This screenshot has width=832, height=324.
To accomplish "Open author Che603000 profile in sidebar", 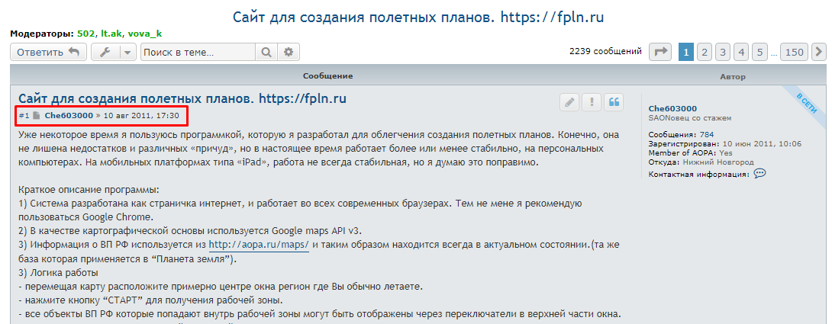I will pos(672,108).
